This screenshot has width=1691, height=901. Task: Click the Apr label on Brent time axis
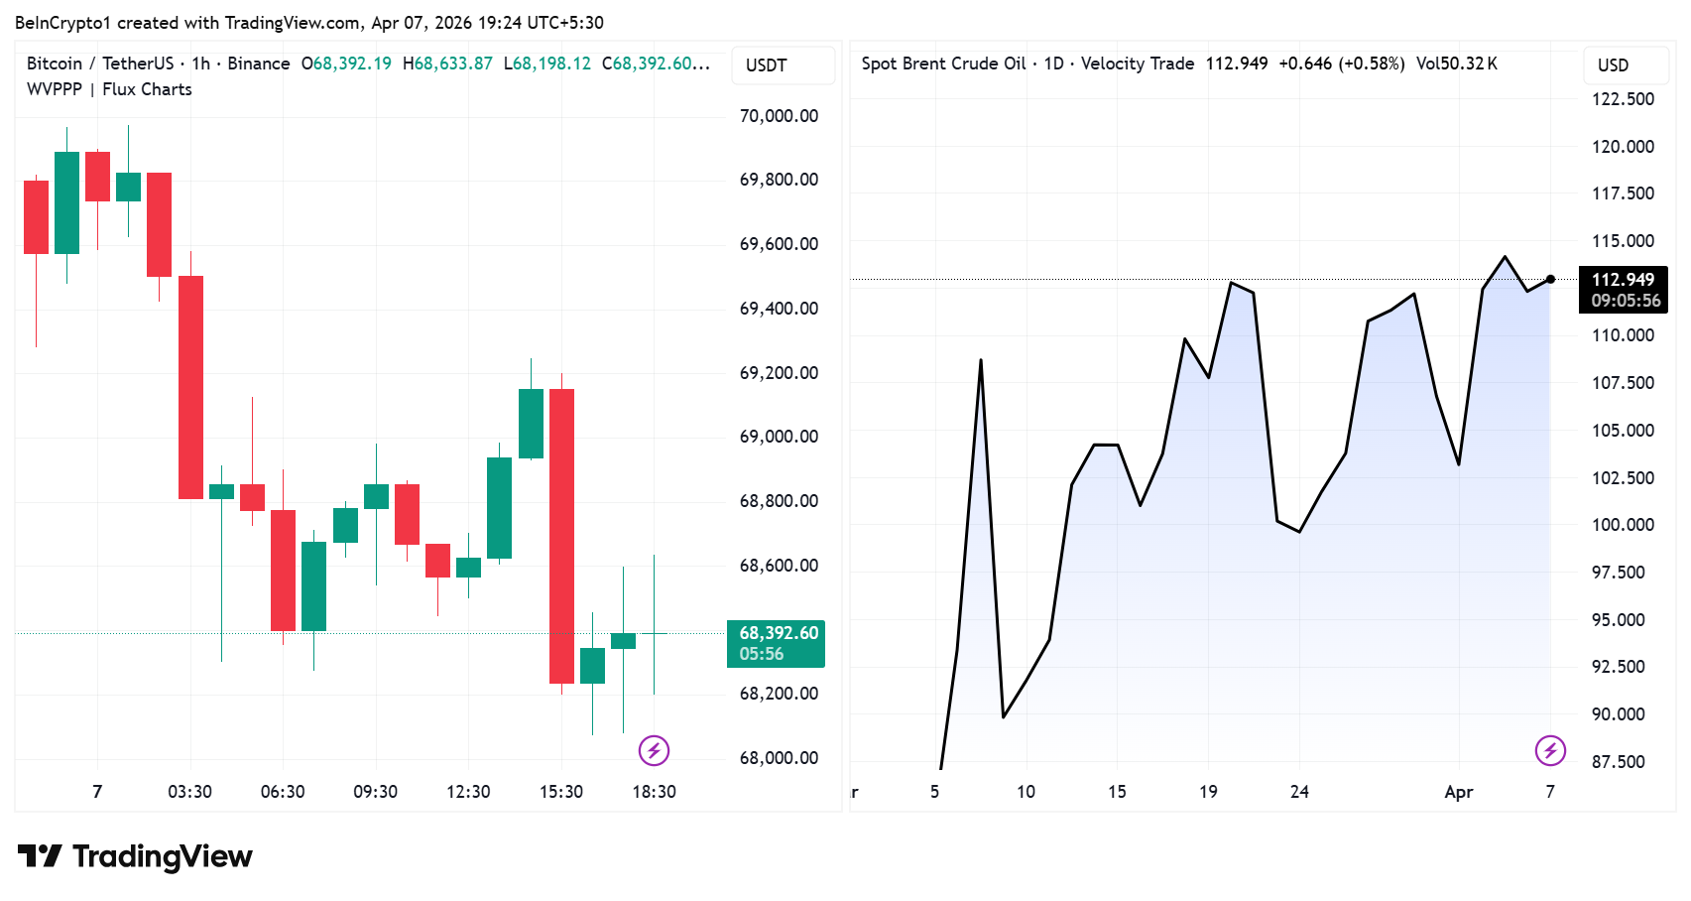1458,792
